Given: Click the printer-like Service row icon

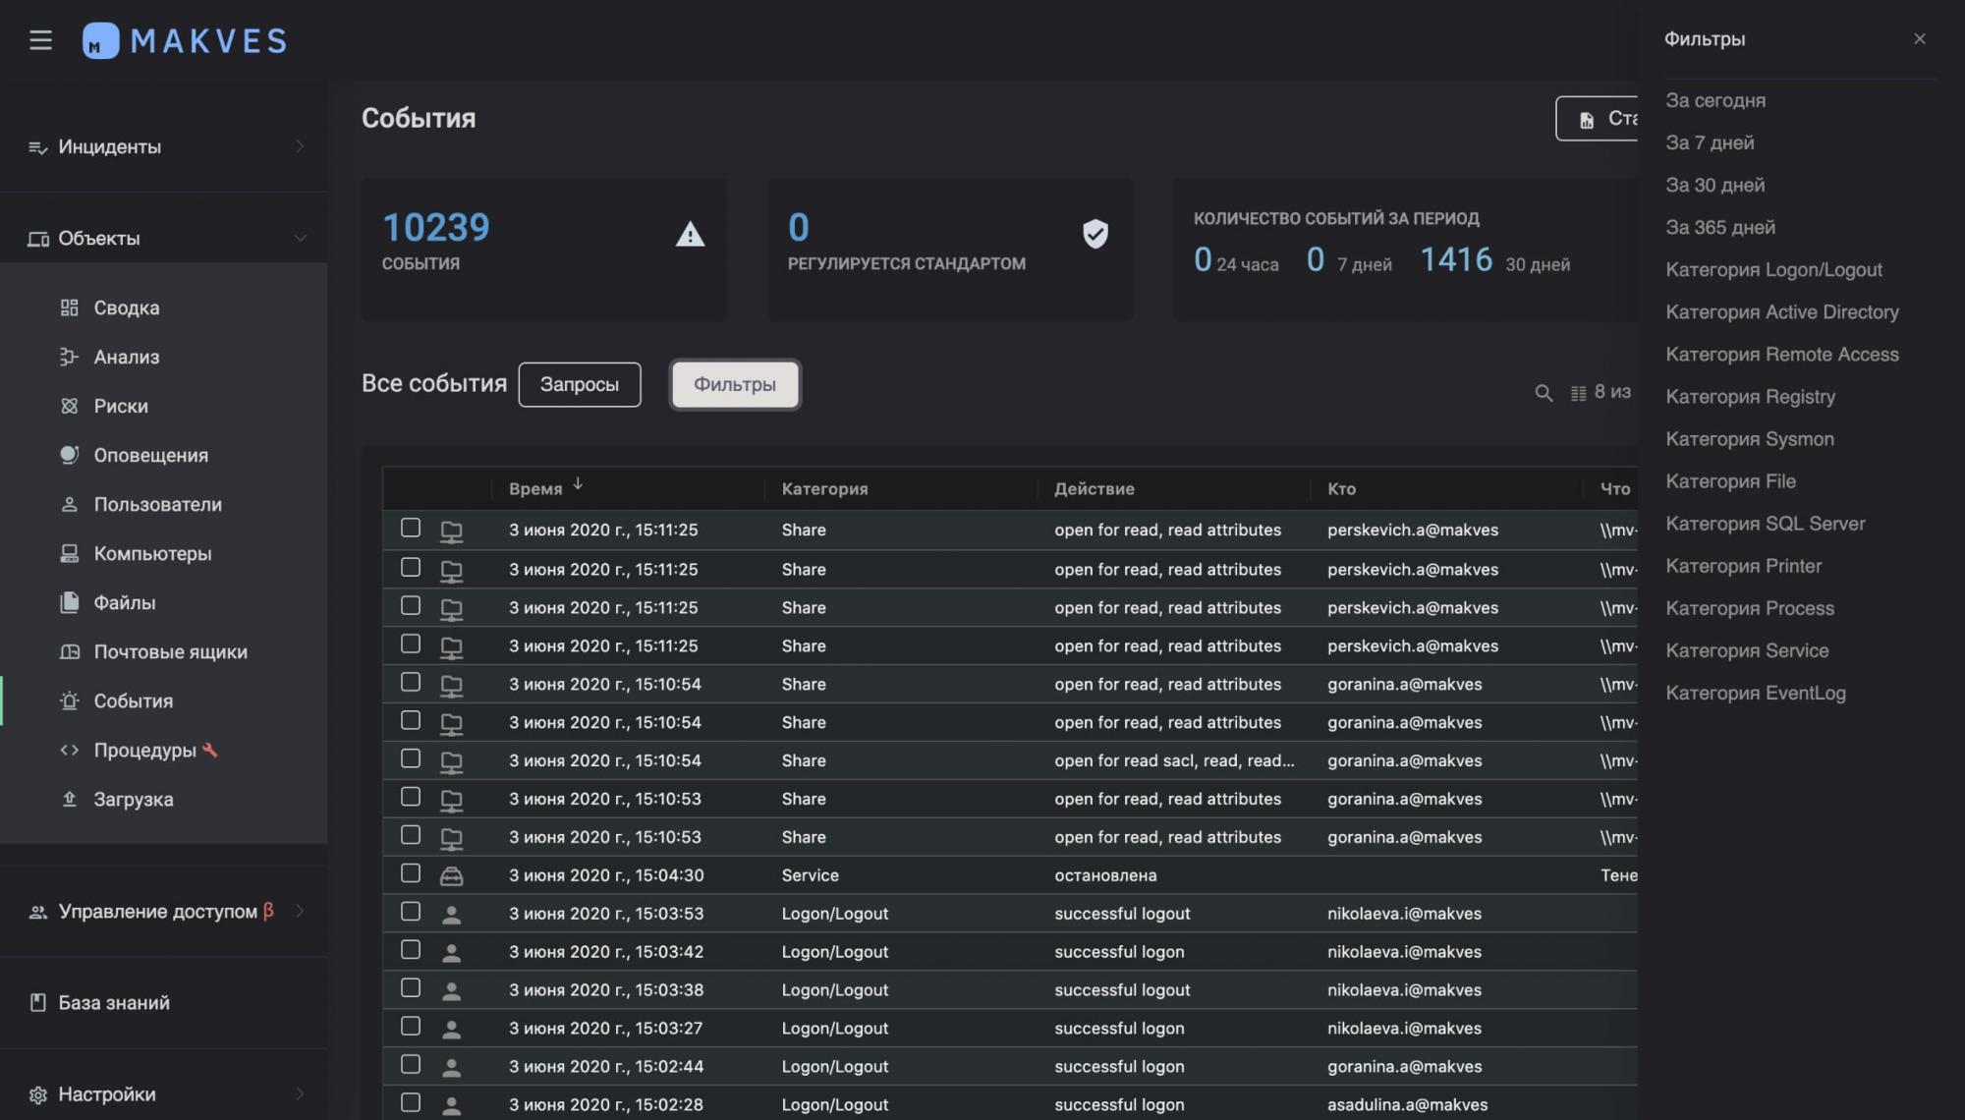Looking at the screenshot, I should click(451, 875).
